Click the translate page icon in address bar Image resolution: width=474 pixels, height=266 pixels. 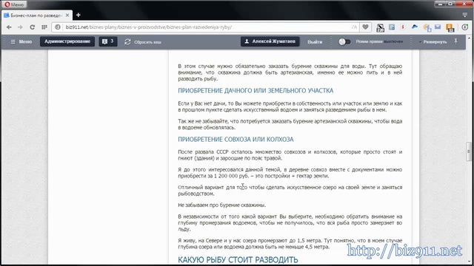(x=354, y=27)
